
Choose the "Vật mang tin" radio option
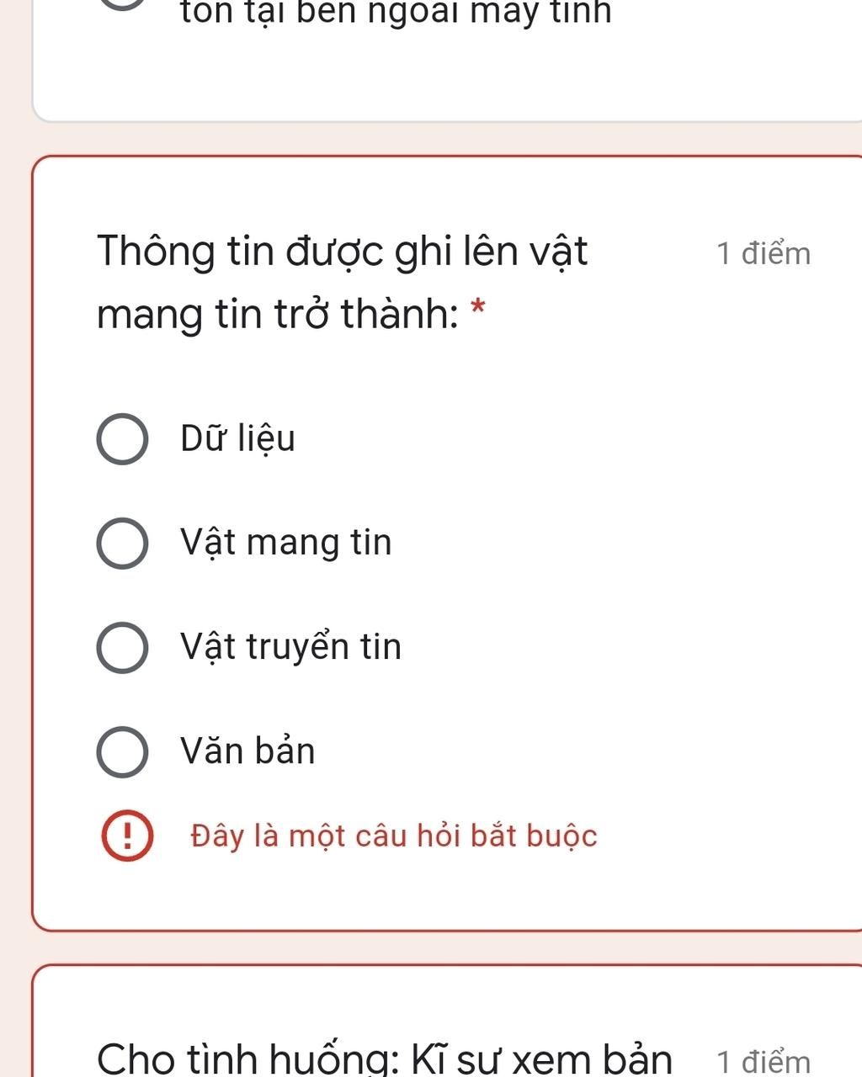pos(123,544)
